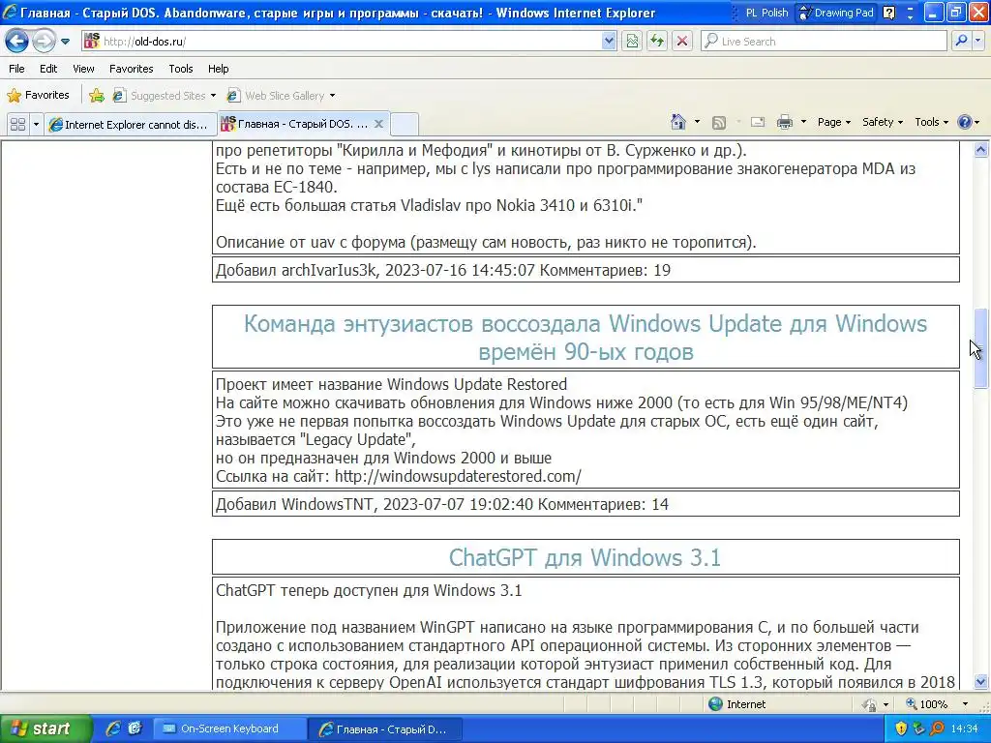Switch to On-Screen Keyboard taskbar button

tap(230, 729)
